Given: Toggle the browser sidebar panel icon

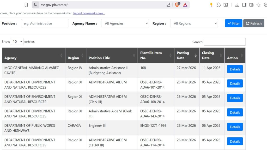Looking at the screenshot, I should point(244,5).
